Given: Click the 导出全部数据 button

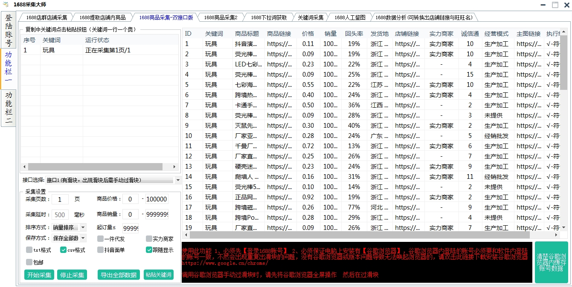Looking at the screenshot, I should 119,275.
